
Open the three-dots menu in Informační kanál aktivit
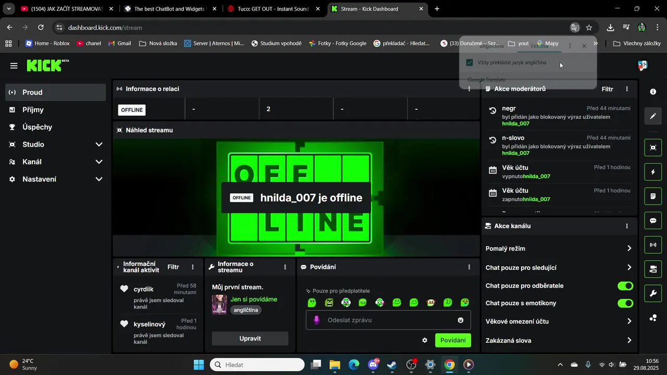coord(193,267)
